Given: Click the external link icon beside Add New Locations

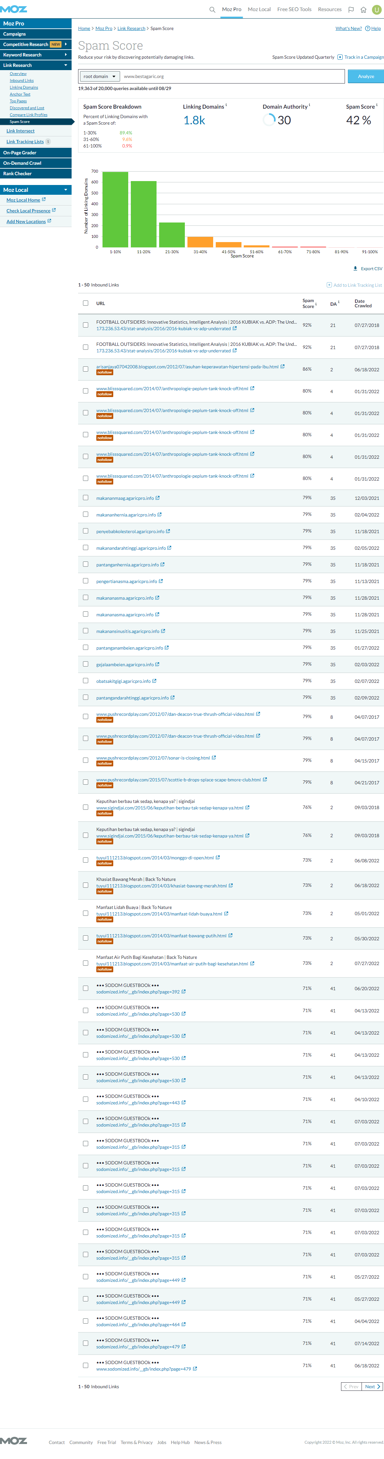Looking at the screenshot, I should click(49, 221).
